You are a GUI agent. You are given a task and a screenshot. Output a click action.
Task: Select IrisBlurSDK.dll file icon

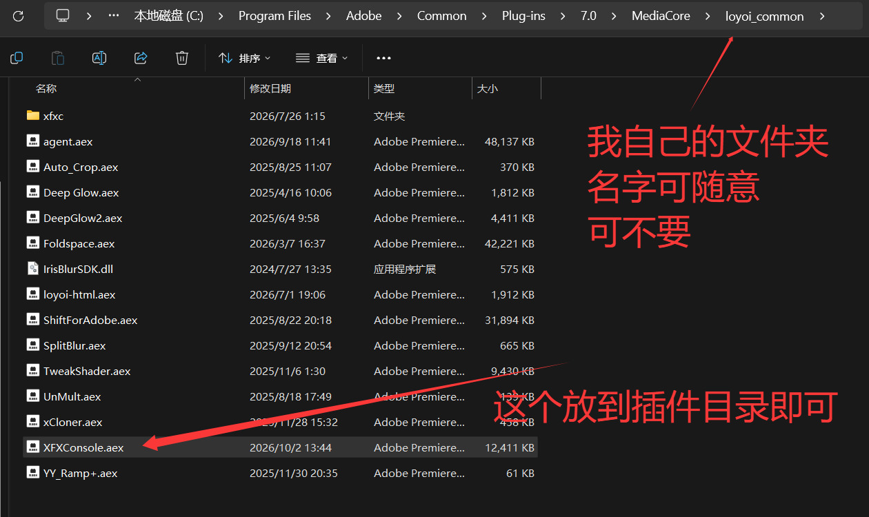click(33, 268)
